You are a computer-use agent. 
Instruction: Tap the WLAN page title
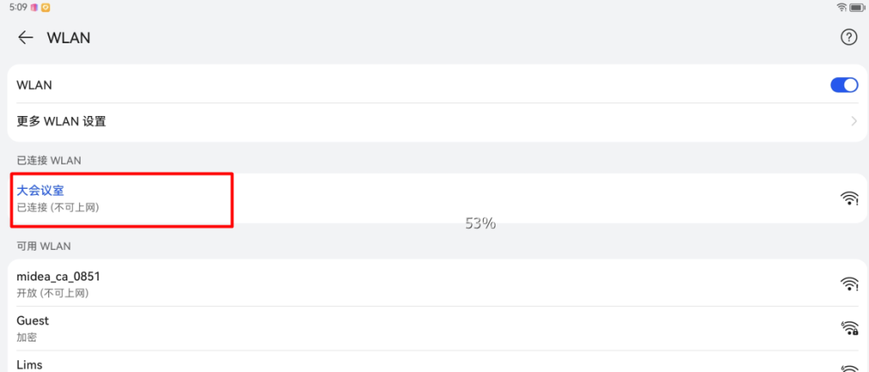coord(69,37)
